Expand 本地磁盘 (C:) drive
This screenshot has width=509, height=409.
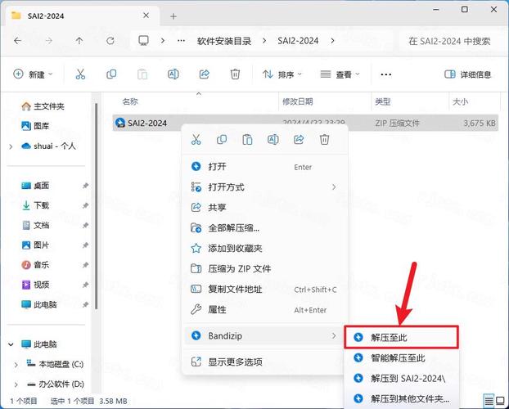(x=16, y=365)
